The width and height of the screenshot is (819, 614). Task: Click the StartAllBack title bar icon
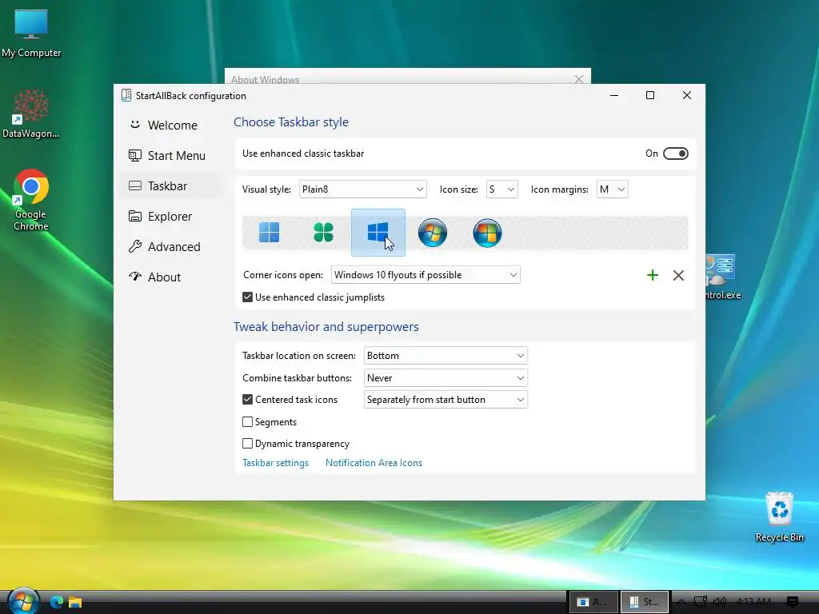point(126,95)
